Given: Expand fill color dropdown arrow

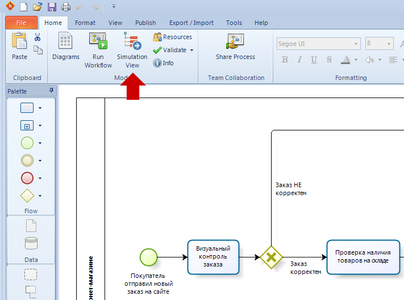Looking at the screenshot, I should (x=380, y=60).
